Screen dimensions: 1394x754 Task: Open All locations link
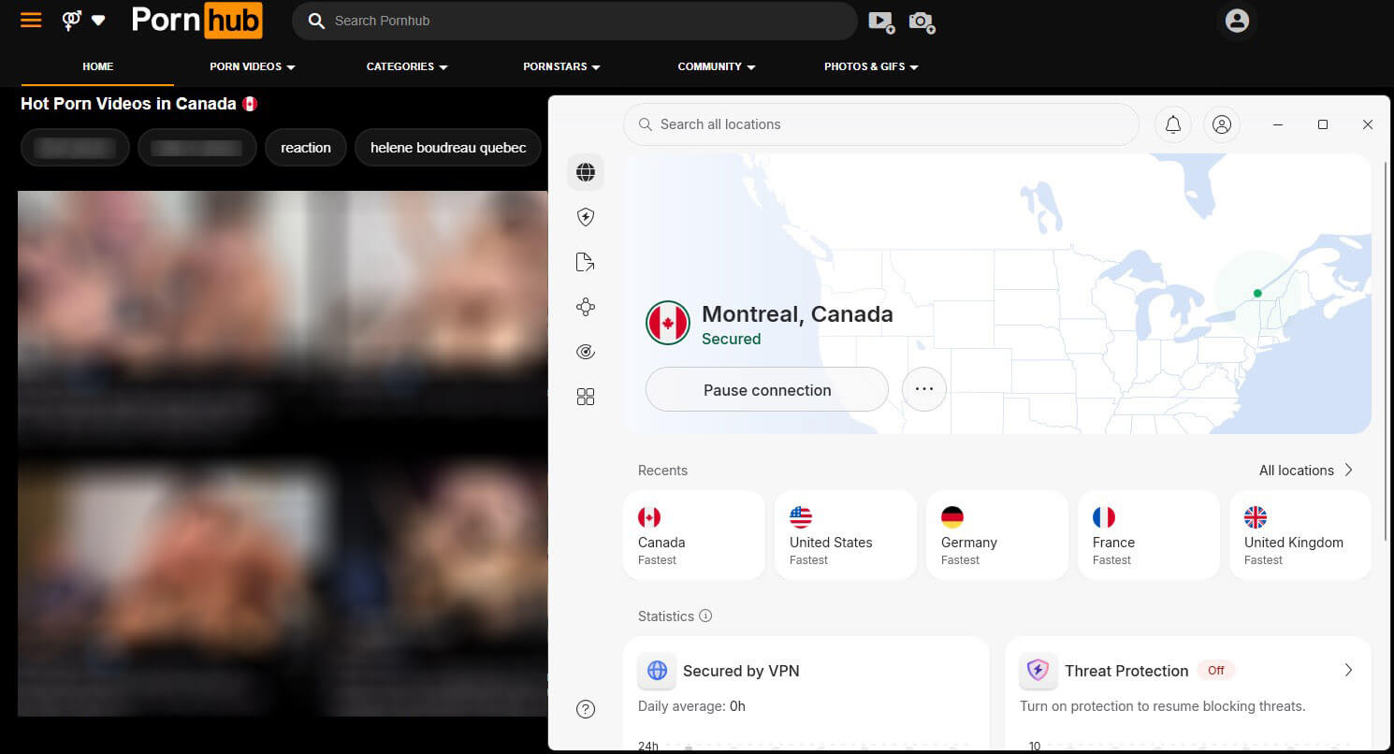click(x=1306, y=471)
